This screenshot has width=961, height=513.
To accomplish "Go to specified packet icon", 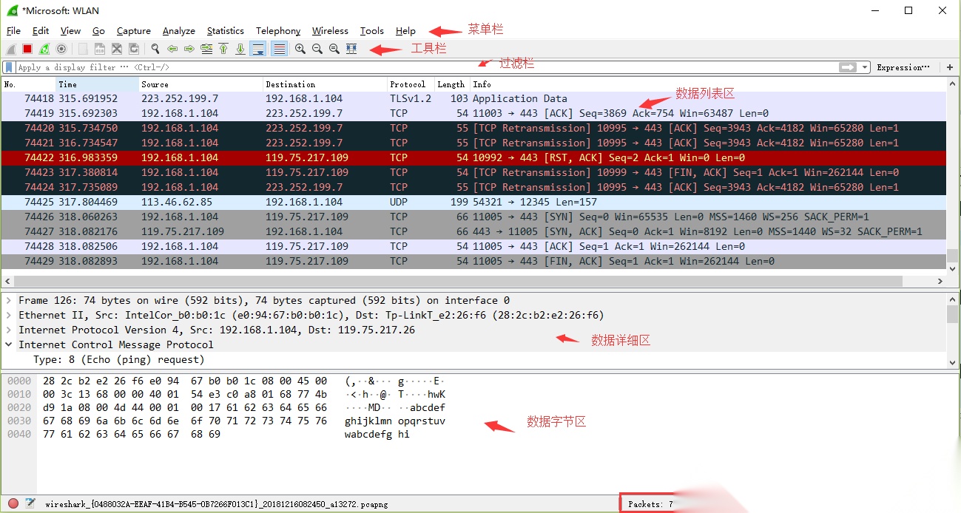I will pos(206,49).
